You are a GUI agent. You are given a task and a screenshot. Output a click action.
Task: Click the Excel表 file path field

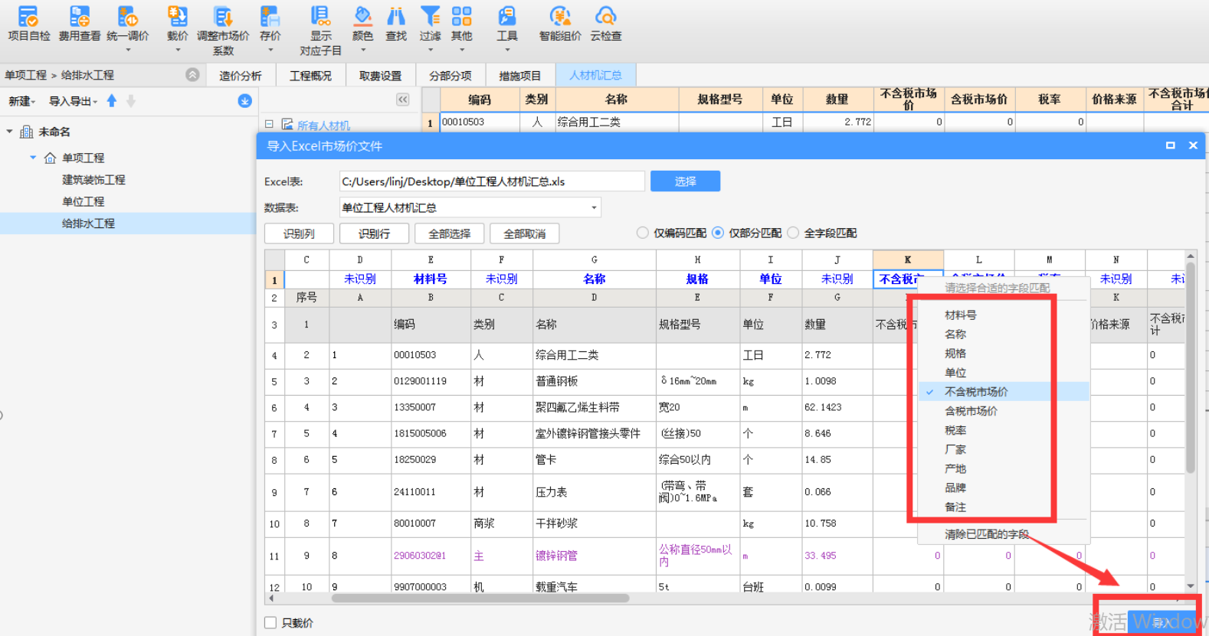click(492, 181)
